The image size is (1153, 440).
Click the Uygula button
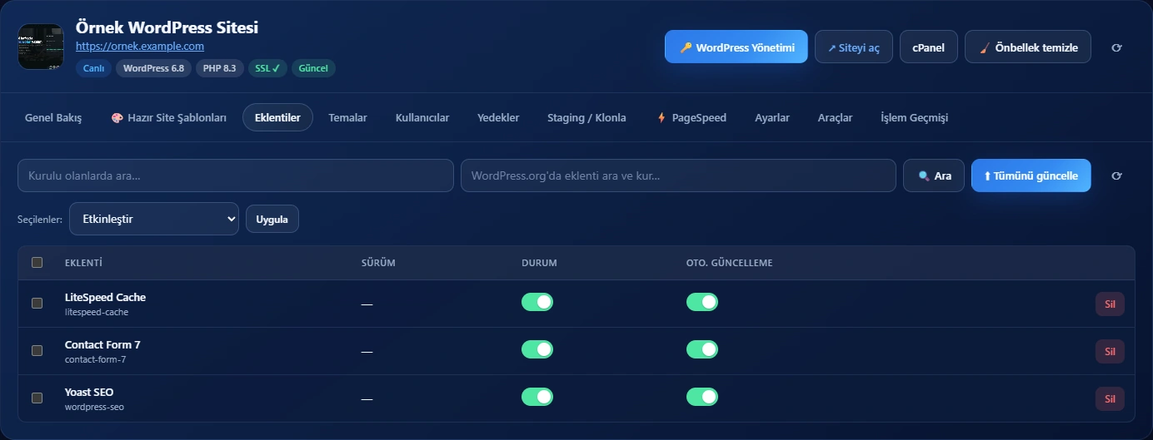click(x=272, y=219)
